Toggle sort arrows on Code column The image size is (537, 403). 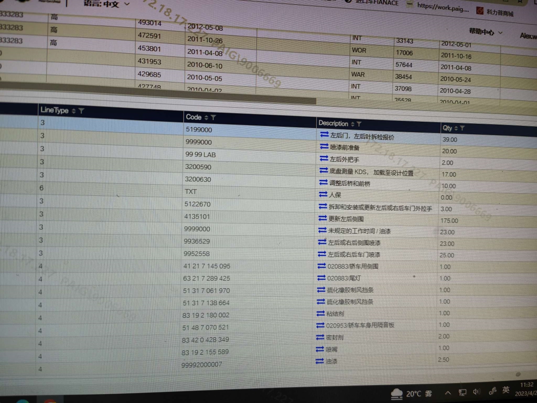(206, 118)
